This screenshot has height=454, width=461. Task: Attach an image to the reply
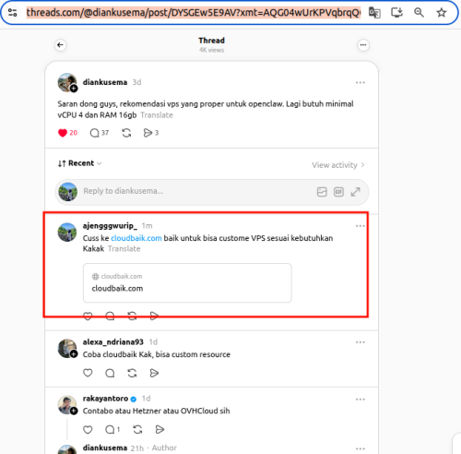click(322, 192)
